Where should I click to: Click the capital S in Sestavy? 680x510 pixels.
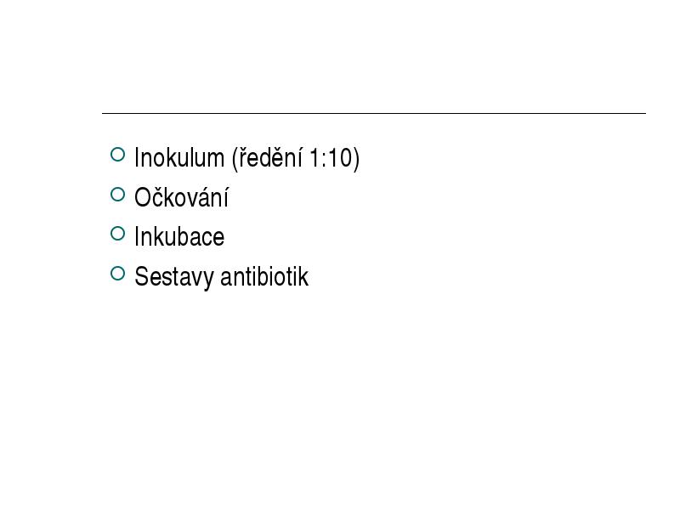(141, 277)
